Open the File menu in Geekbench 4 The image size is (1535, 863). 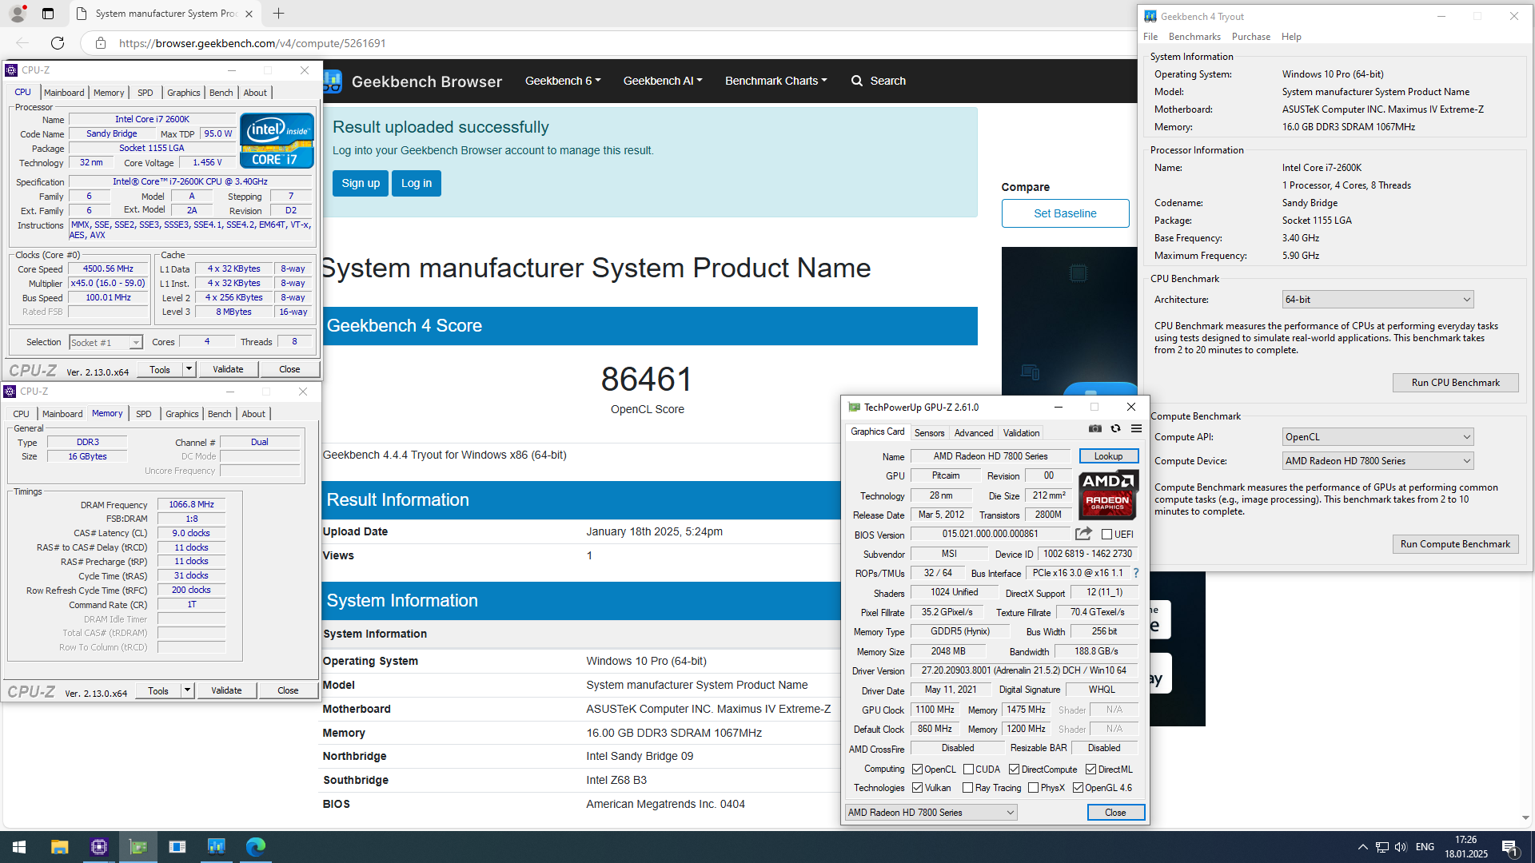tap(1150, 37)
